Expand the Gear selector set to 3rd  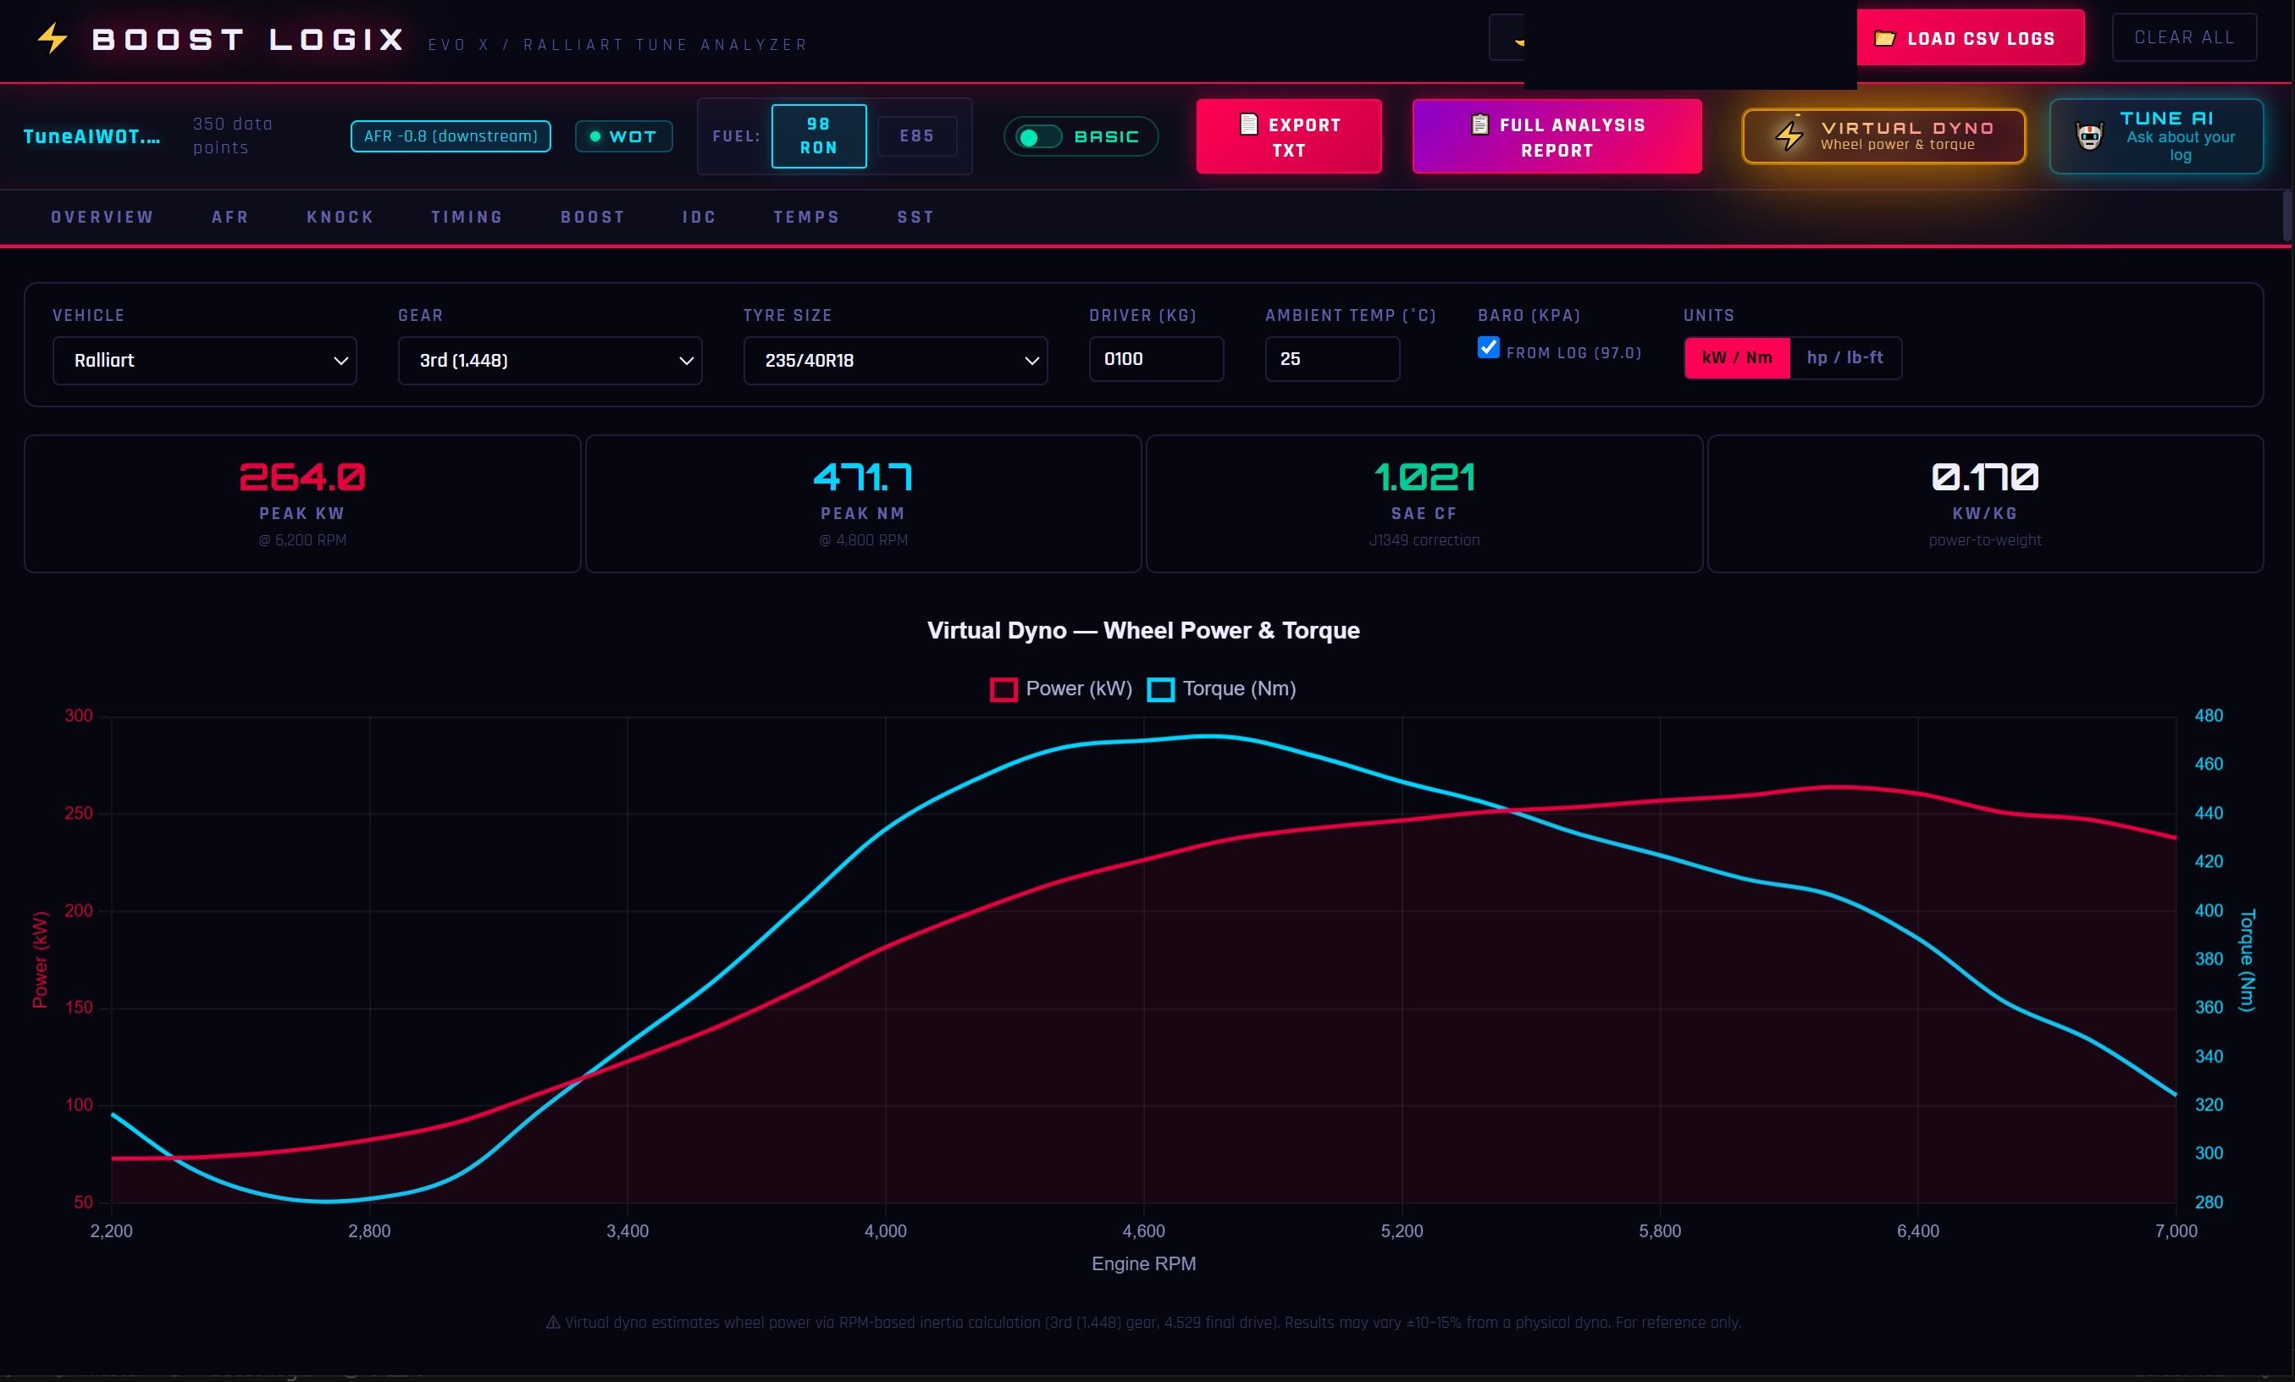550,361
